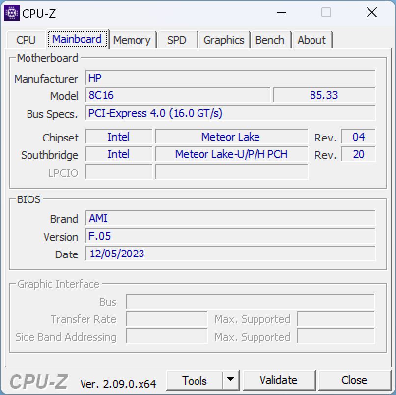The height and width of the screenshot is (395, 396).
Task: Click the model revision value 85.33
Action: point(324,95)
